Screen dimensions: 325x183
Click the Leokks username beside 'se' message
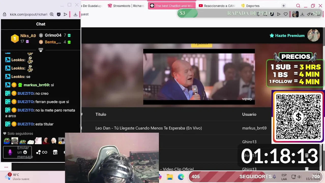[18, 77]
